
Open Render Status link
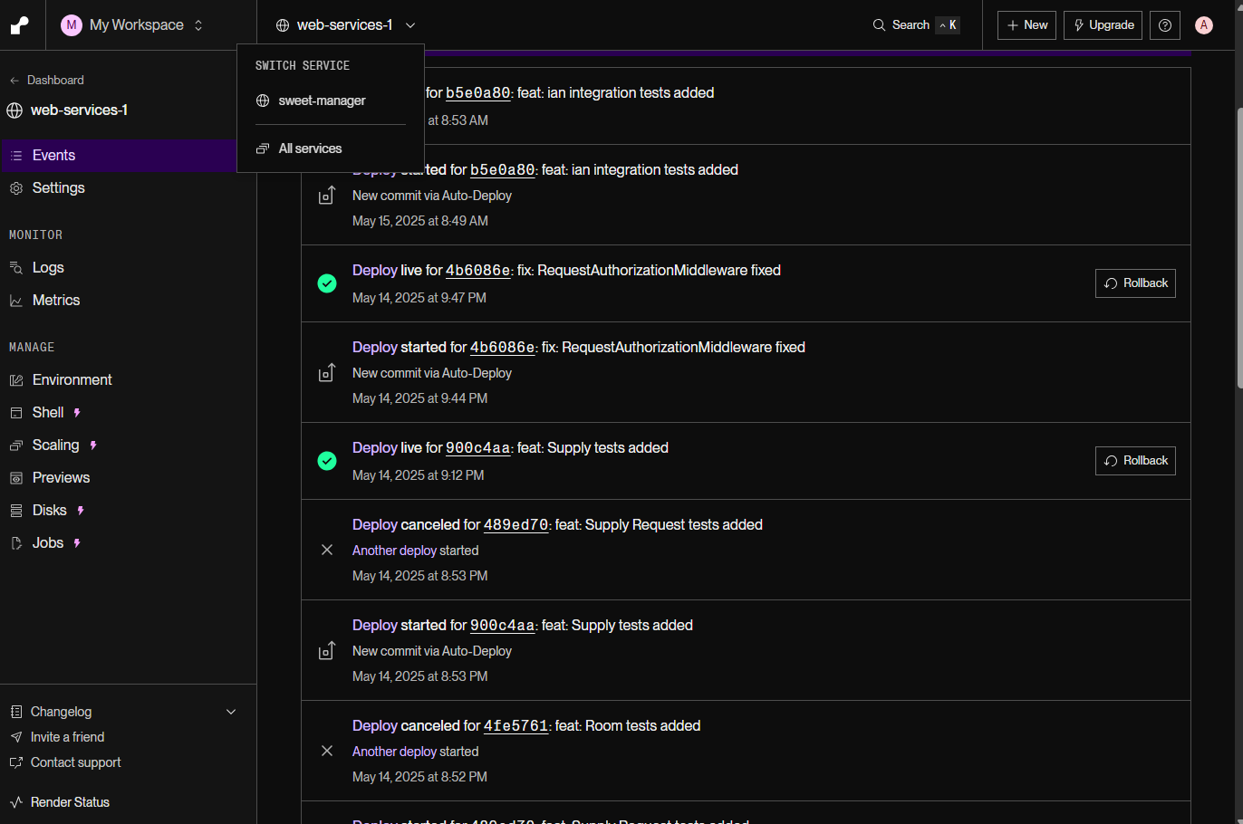tap(70, 802)
